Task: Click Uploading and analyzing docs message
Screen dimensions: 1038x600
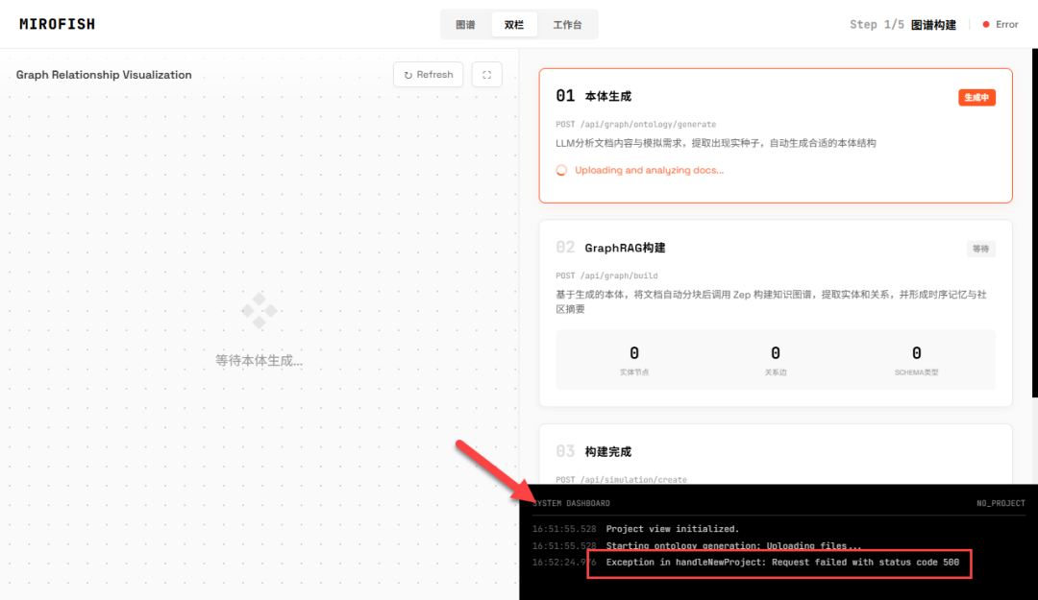Action: [x=649, y=170]
